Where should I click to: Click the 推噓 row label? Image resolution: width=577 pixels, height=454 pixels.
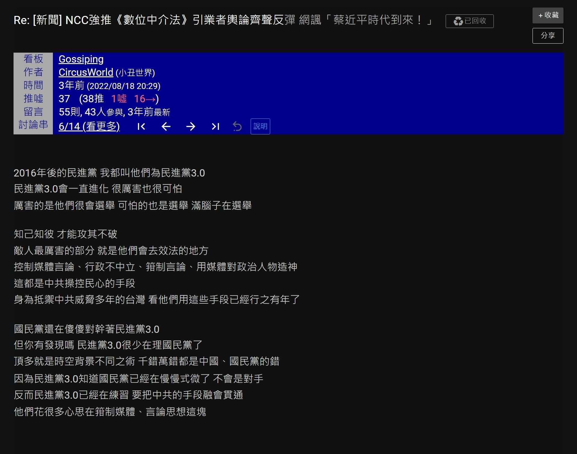tap(33, 99)
